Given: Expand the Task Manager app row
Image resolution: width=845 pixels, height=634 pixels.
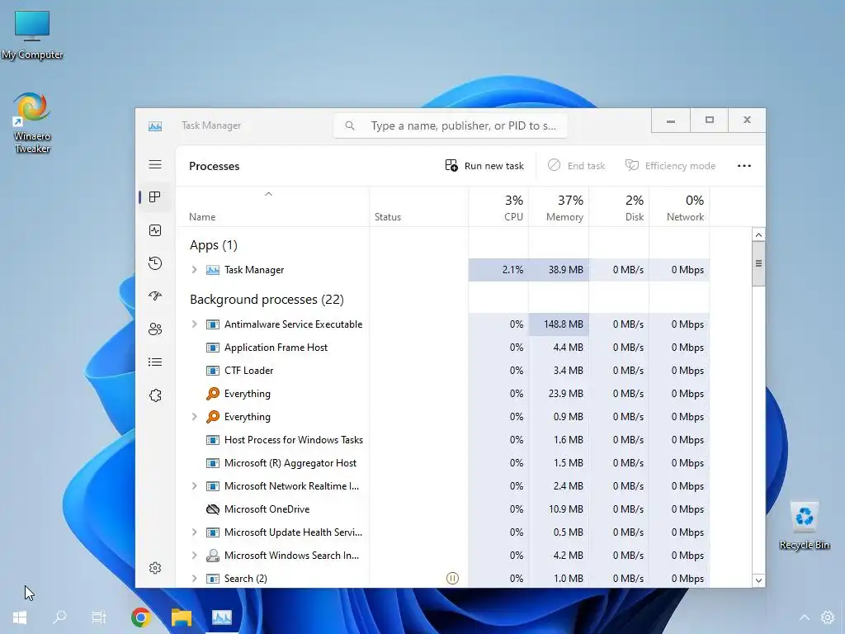Looking at the screenshot, I should pos(195,270).
